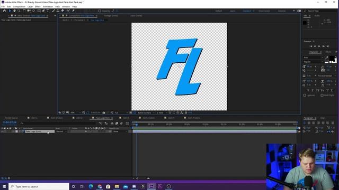Toggle the Small Caps style button

323,90
